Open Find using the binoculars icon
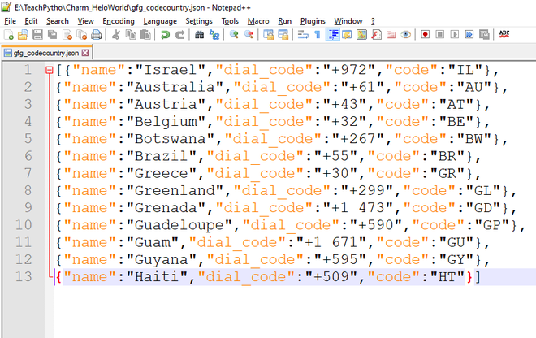Image resolution: width=536 pixels, height=338 pixels. pyautogui.click(x=199, y=35)
